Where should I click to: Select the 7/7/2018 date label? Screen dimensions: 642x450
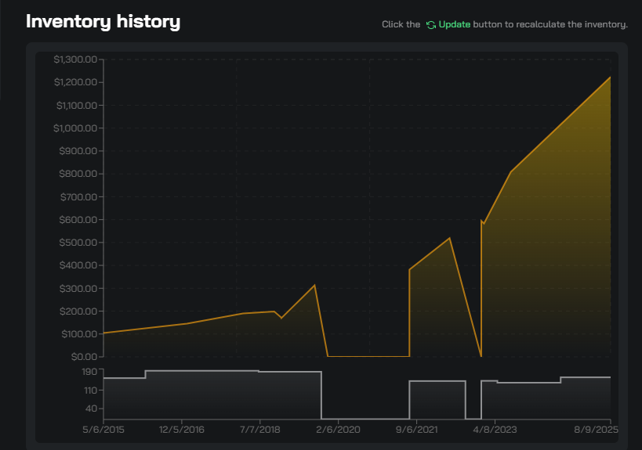pos(260,430)
